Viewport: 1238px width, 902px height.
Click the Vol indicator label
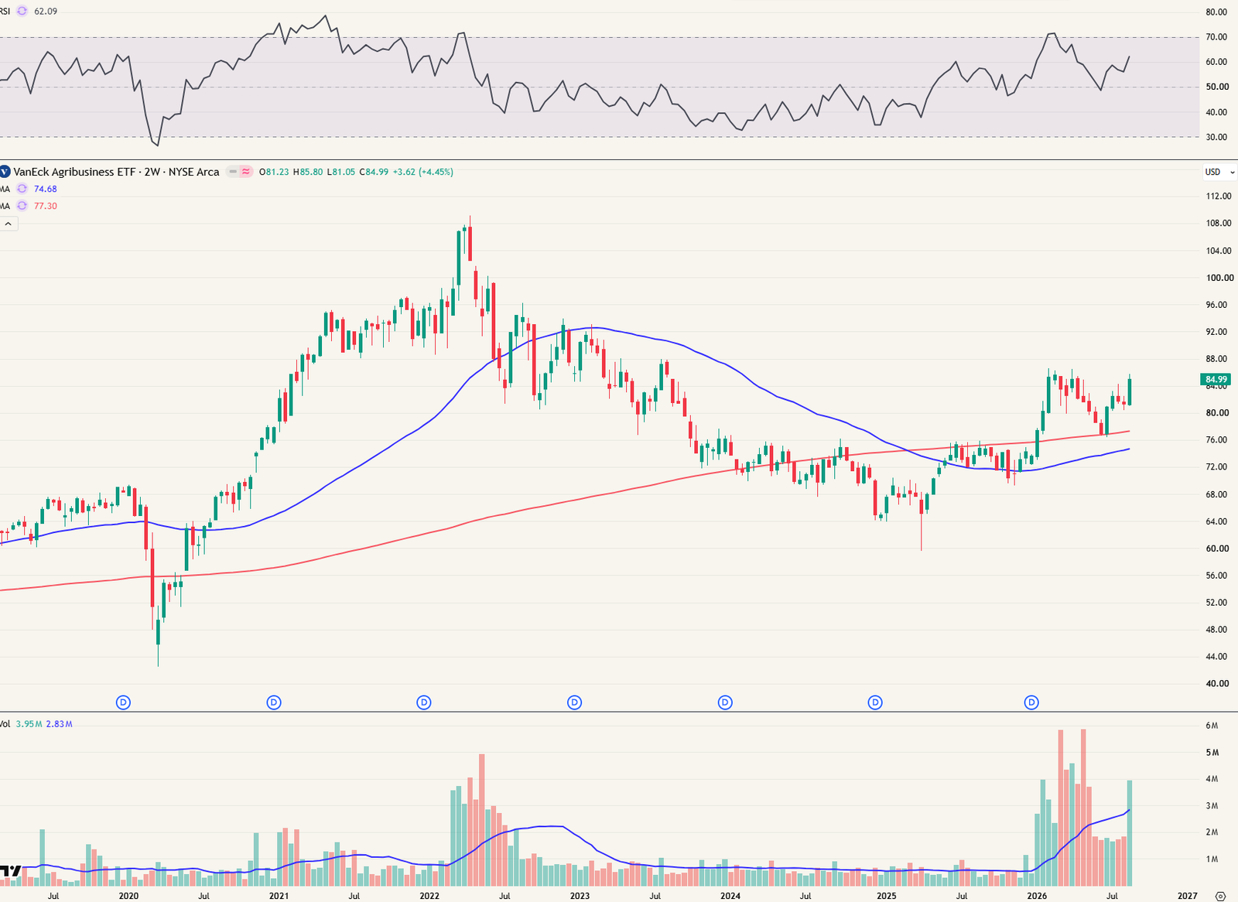[5, 724]
